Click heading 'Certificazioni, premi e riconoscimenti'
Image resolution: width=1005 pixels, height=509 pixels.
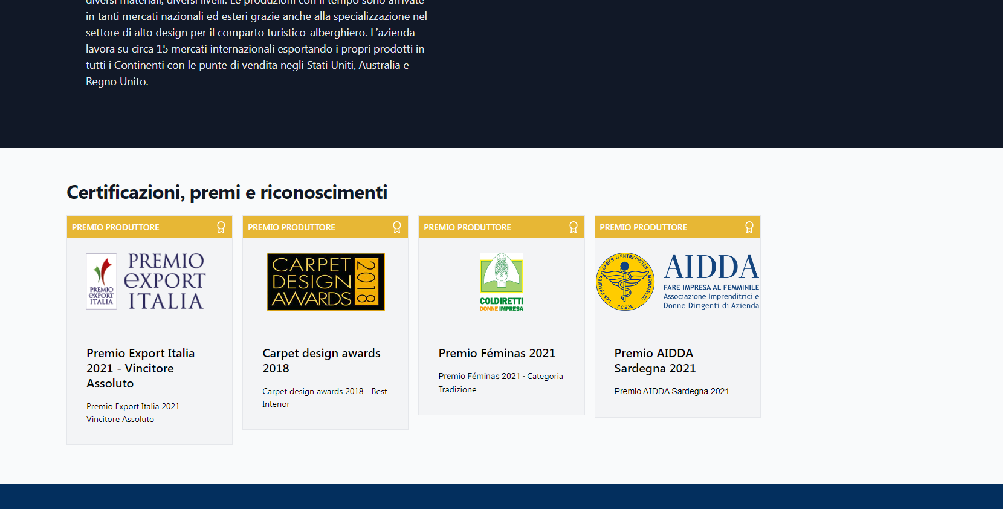tap(227, 192)
